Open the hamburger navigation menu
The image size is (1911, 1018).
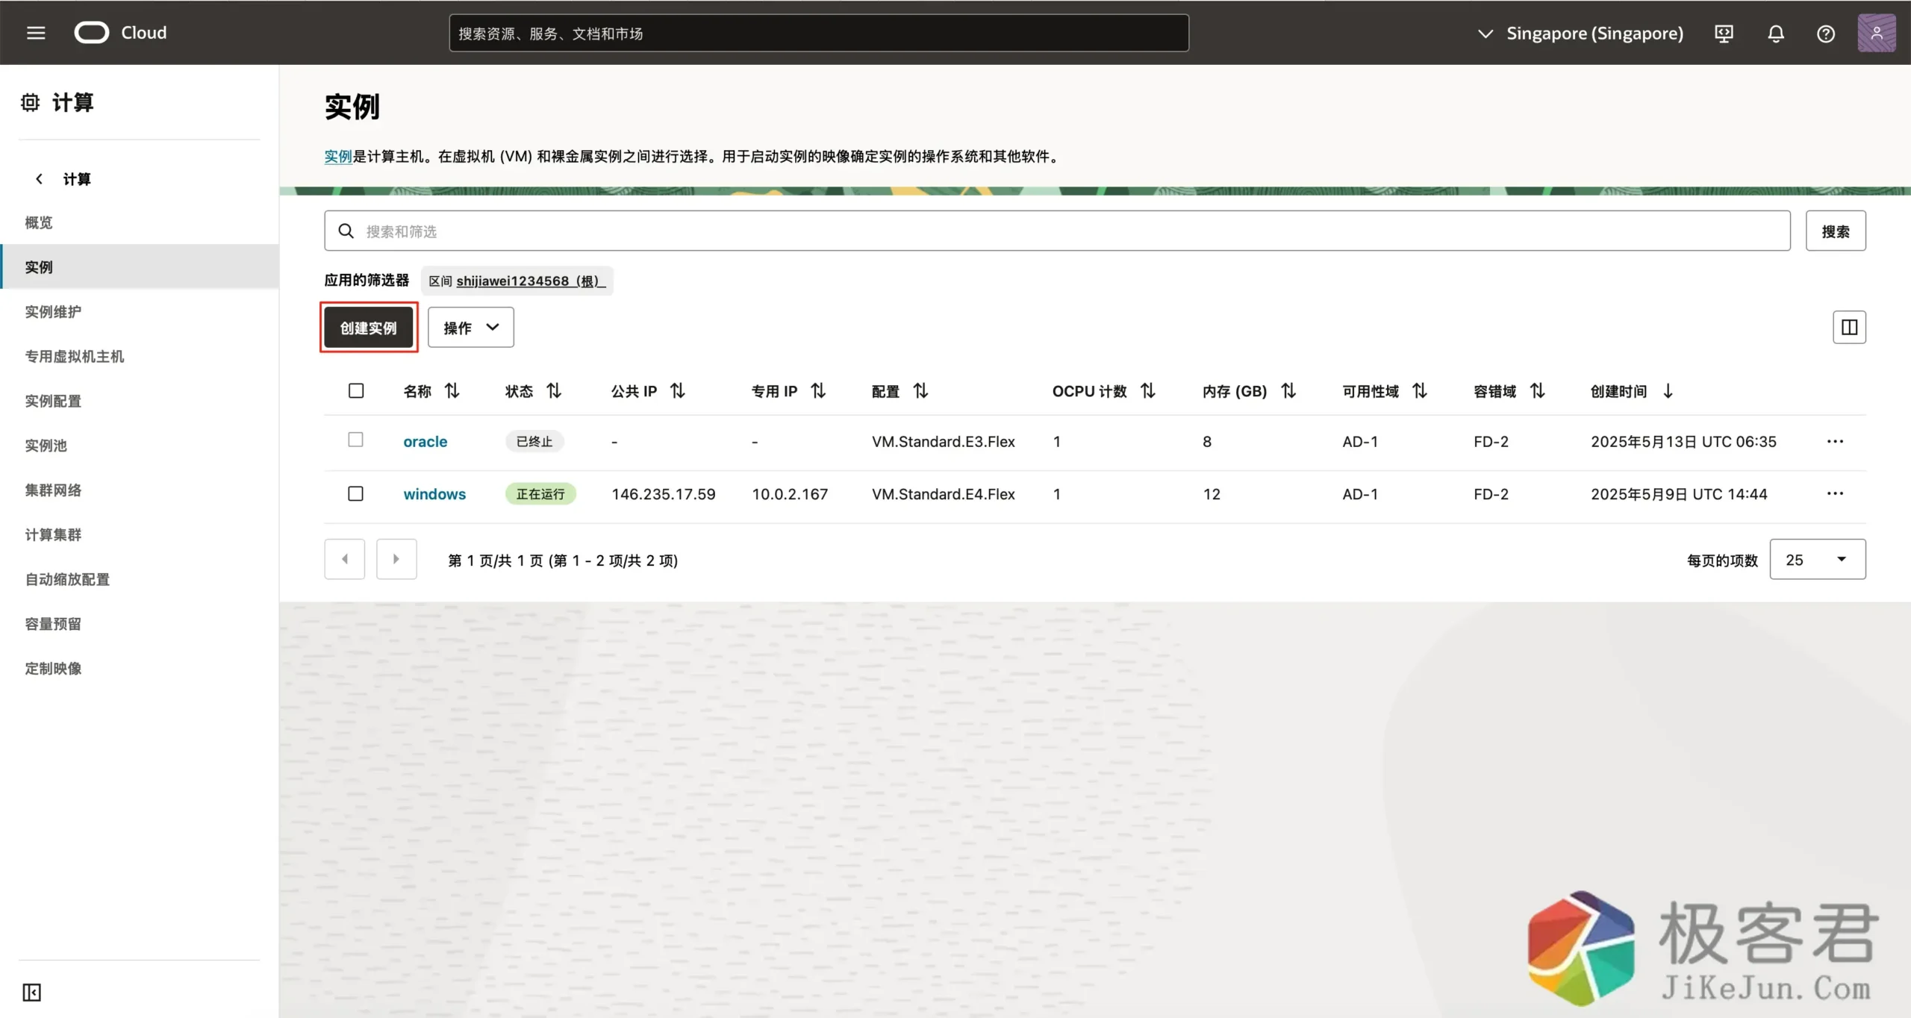click(x=36, y=33)
